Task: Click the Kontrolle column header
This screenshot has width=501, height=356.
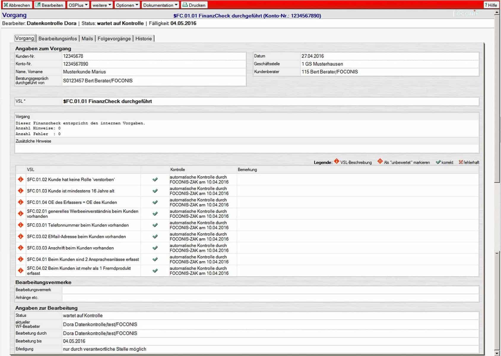Action: click(177, 170)
